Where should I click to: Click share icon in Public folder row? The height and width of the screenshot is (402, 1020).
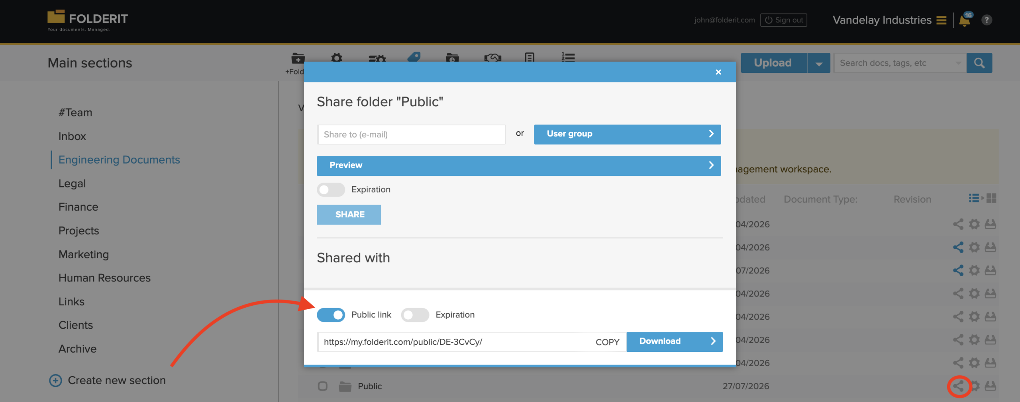(x=958, y=386)
